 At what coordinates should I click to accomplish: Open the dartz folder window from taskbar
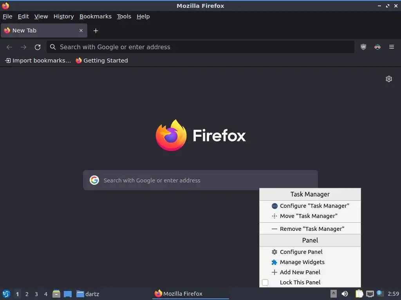click(x=88, y=294)
